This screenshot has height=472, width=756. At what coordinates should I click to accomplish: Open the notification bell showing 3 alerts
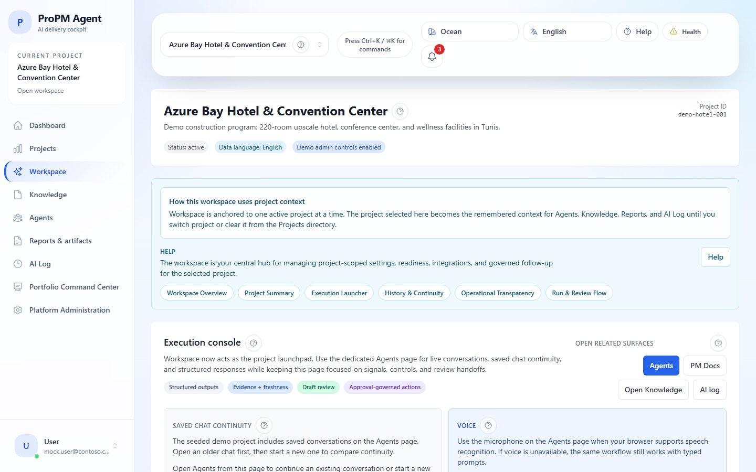pos(432,56)
